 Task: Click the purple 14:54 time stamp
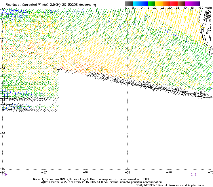pos(4,175)
